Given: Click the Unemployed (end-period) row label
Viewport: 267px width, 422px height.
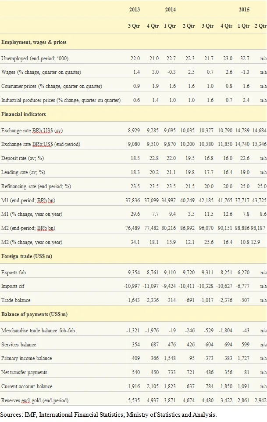Looking at the screenshot, I should click(35, 58).
